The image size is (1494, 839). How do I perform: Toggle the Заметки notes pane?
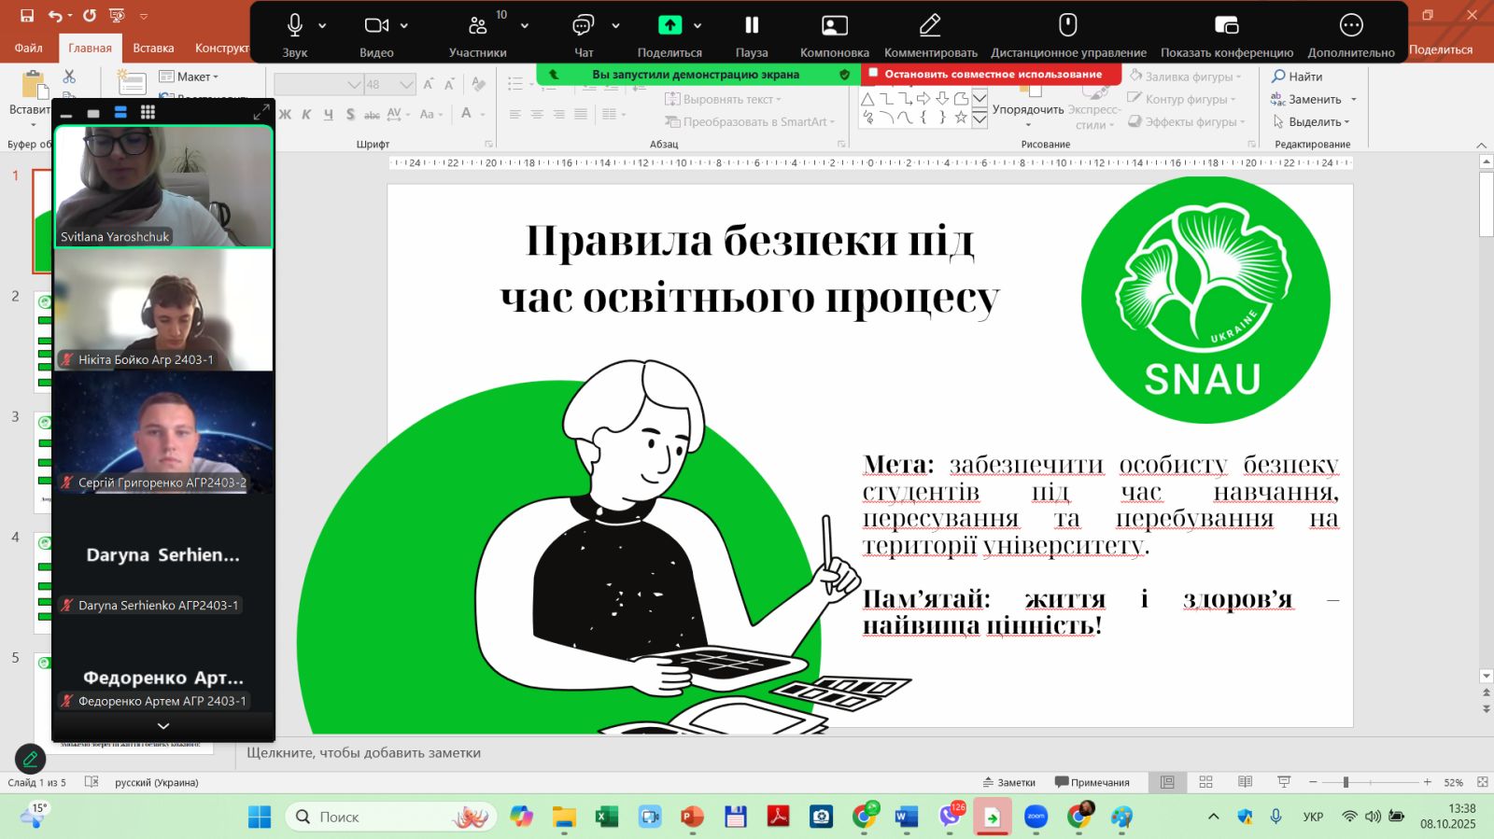pyautogui.click(x=1009, y=782)
